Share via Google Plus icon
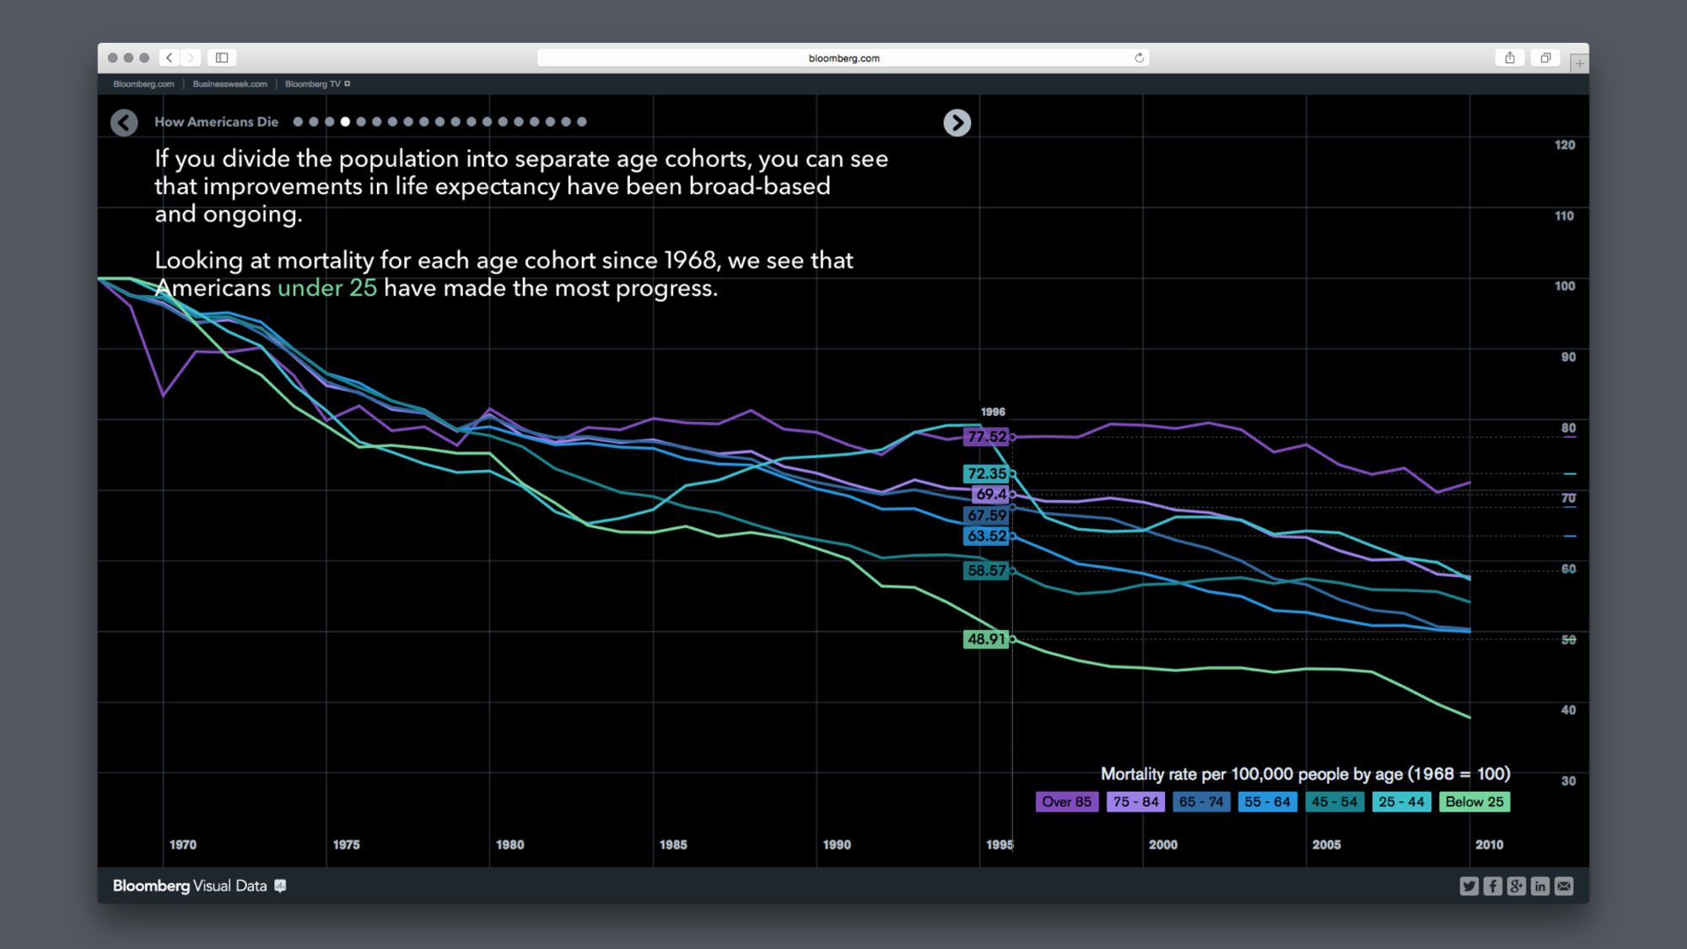 1516,886
